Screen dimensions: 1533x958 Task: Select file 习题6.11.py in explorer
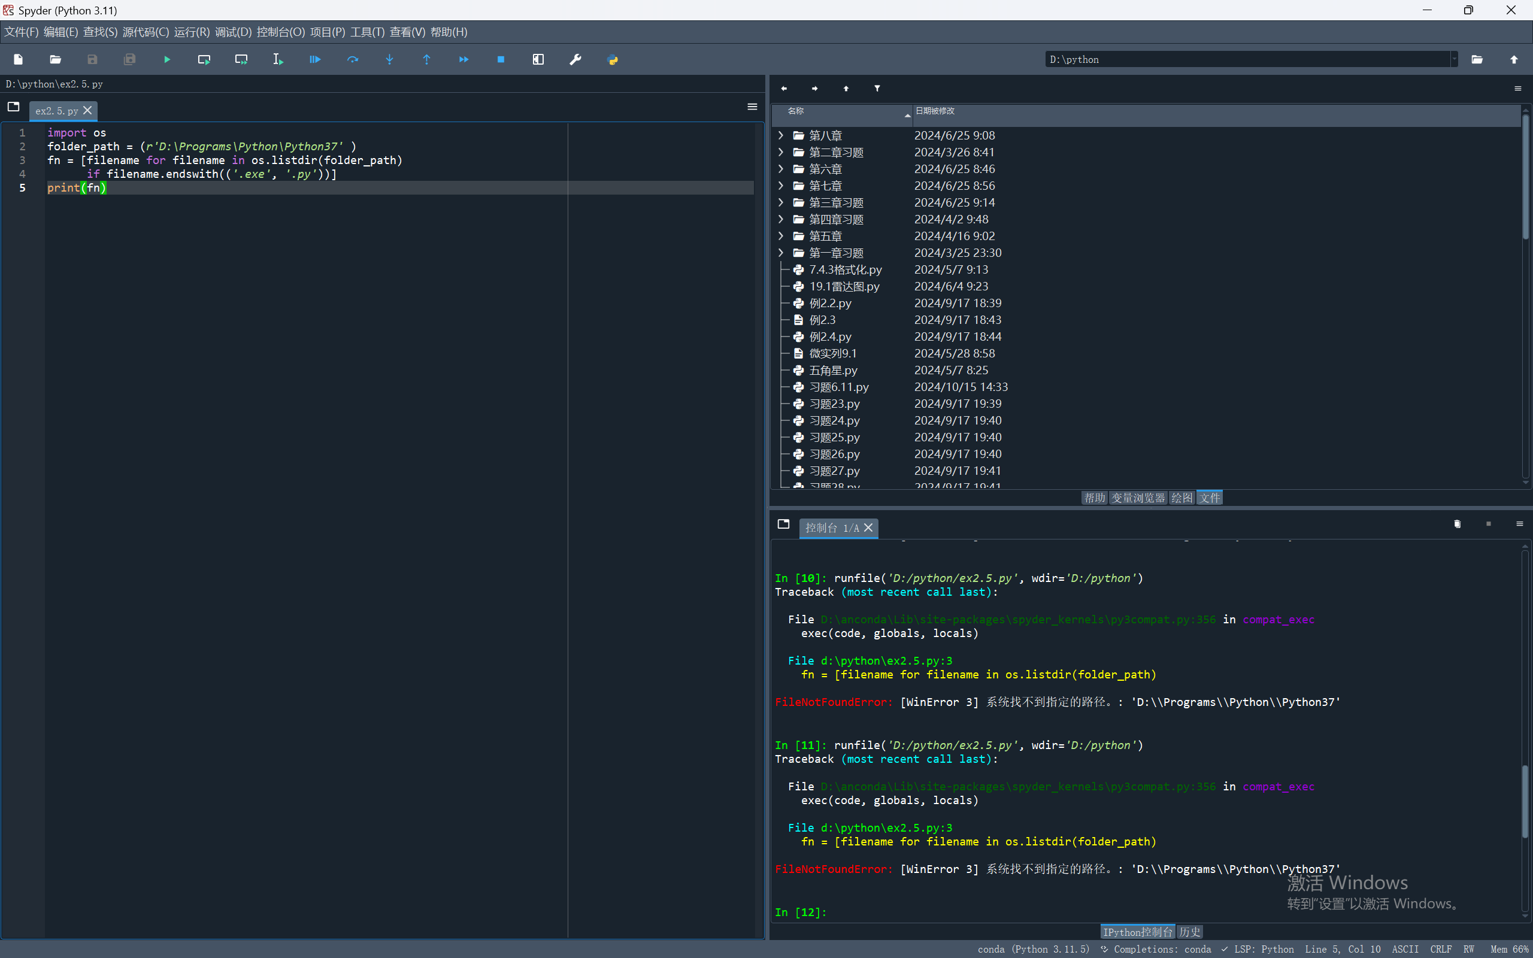pyautogui.click(x=839, y=387)
